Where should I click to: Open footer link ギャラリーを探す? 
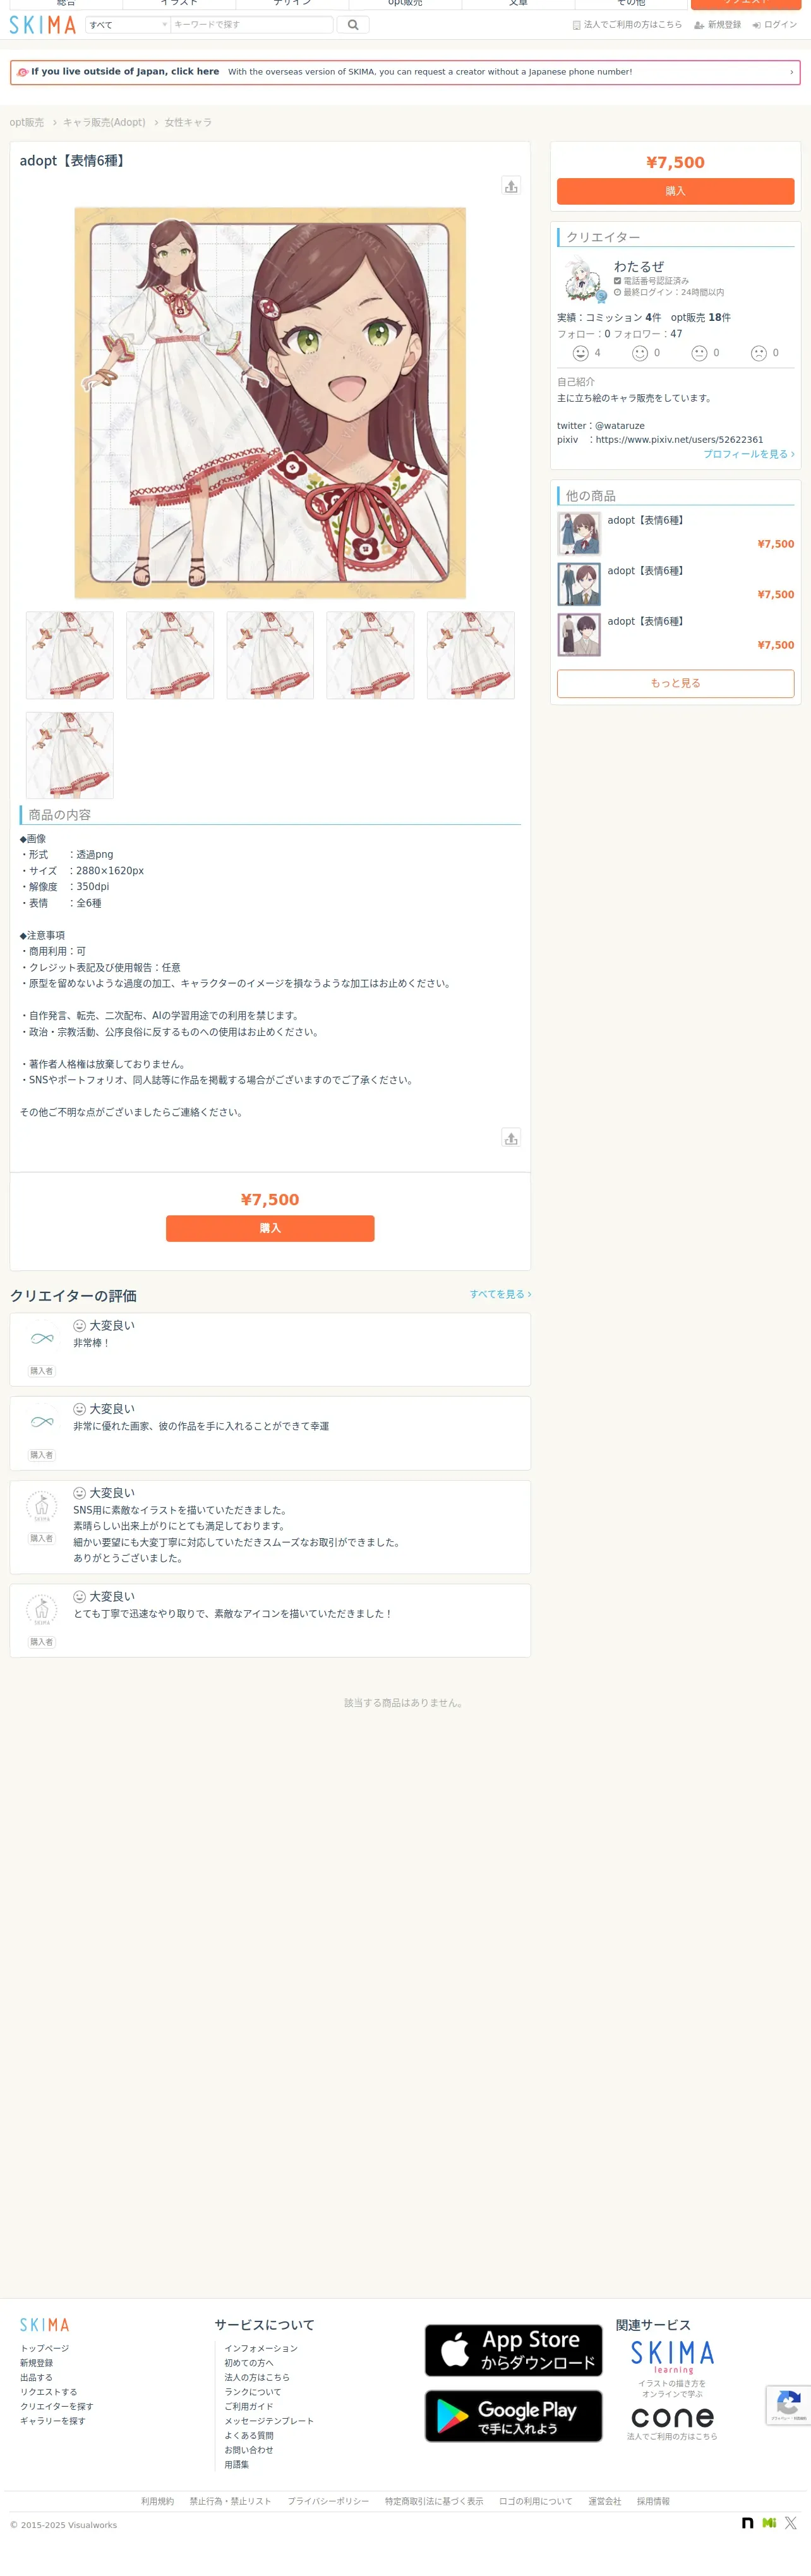coord(53,2421)
